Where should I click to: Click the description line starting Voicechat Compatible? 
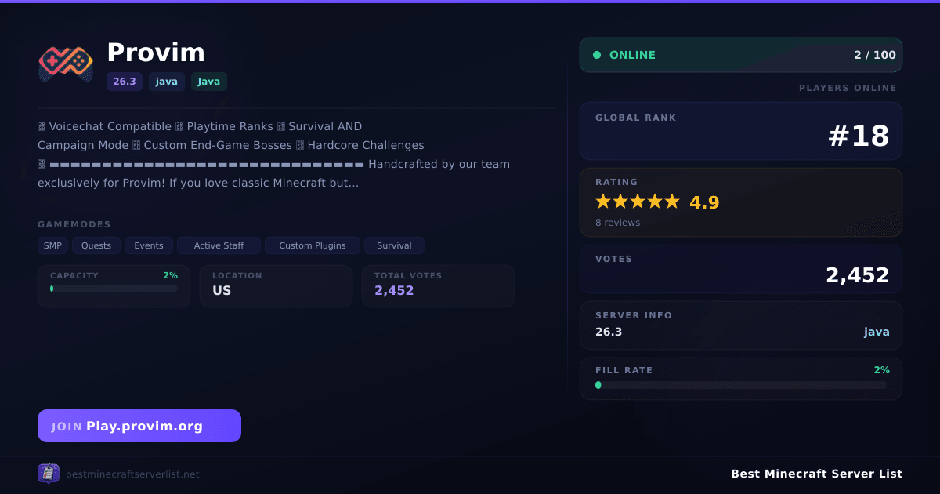click(200, 126)
